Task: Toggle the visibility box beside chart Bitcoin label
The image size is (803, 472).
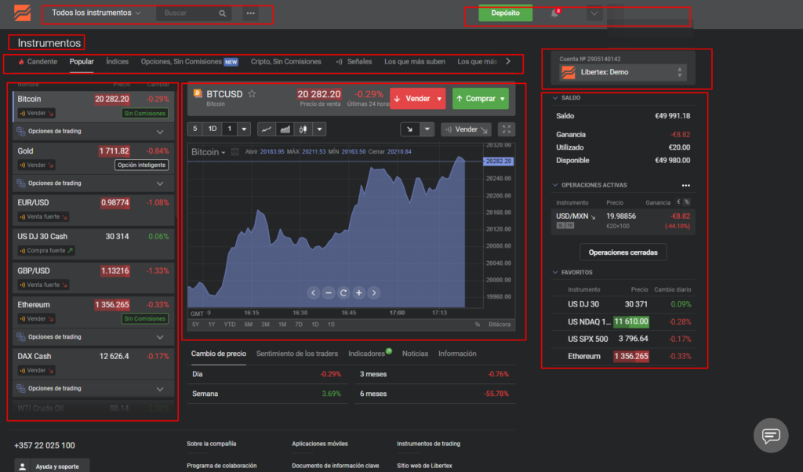Action: [x=235, y=151]
